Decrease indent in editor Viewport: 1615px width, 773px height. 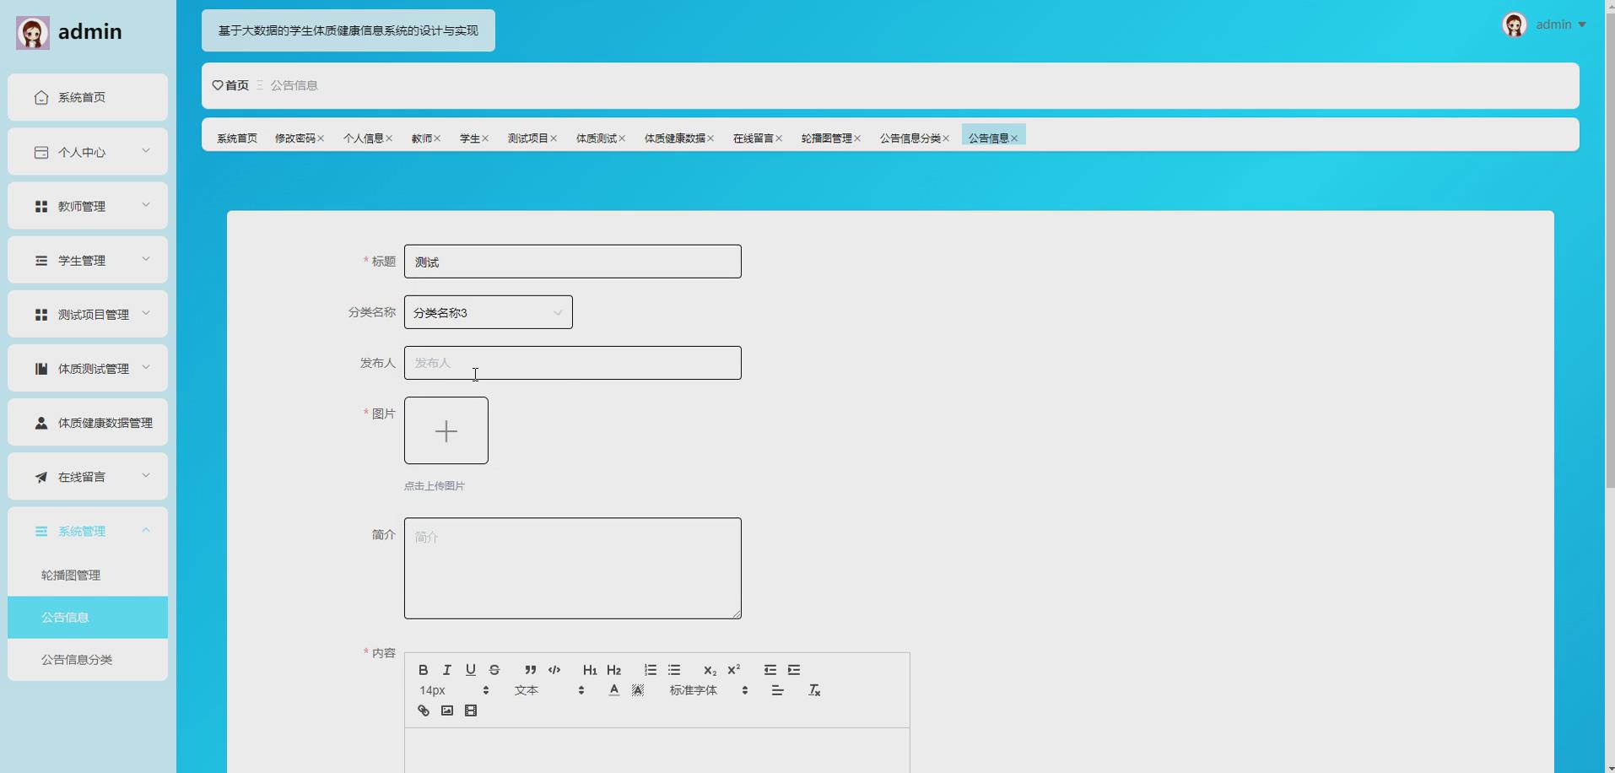(x=770, y=670)
